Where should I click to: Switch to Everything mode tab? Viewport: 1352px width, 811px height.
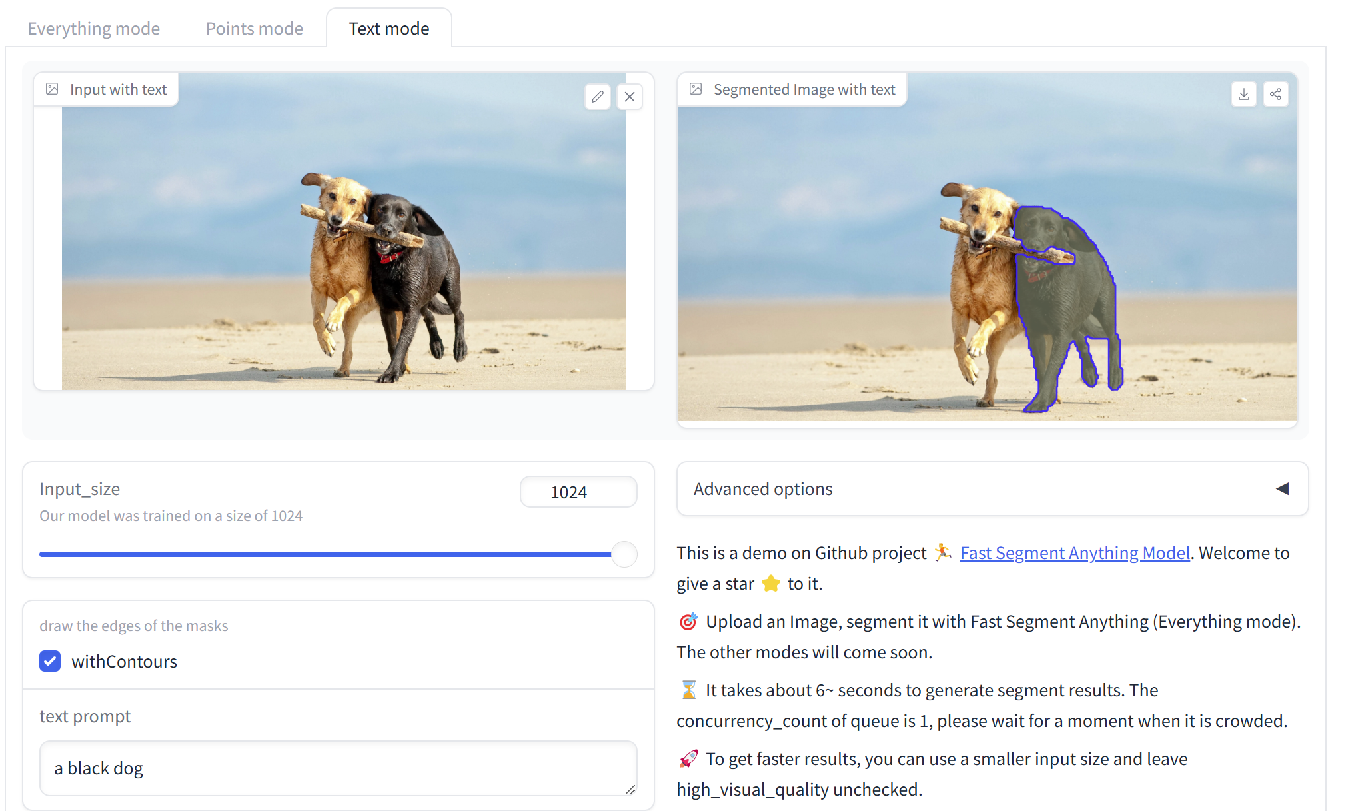(93, 29)
